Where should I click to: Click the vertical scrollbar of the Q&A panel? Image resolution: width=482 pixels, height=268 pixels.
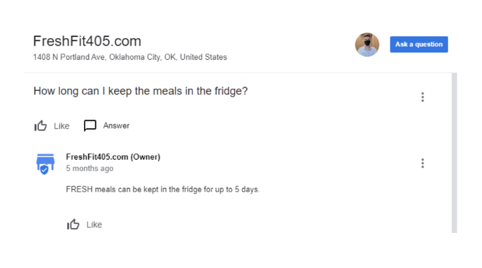point(454,153)
